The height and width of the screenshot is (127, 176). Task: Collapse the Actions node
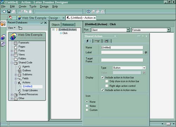tap(16, 83)
